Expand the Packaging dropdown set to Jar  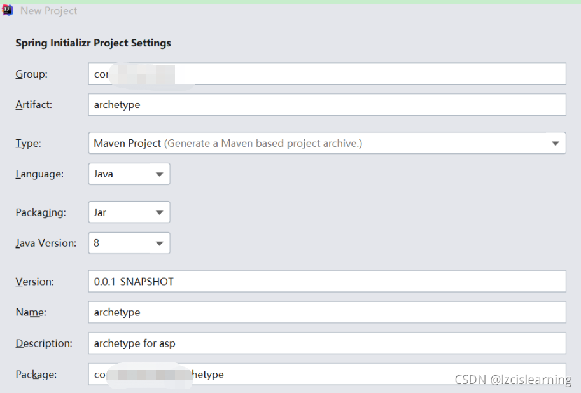(x=129, y=212)
